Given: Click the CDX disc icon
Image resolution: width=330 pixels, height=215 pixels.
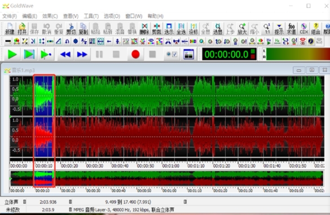Looking at the screenshot, I should click(303, 29).
